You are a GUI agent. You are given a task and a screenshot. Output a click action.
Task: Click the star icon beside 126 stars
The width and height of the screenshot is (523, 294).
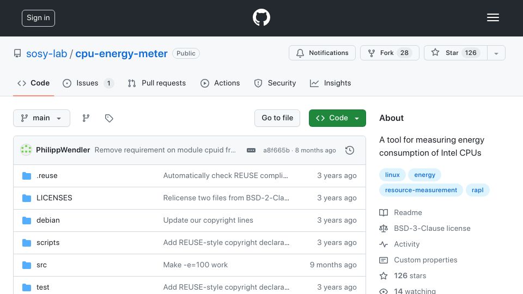[x=384, y=275]
